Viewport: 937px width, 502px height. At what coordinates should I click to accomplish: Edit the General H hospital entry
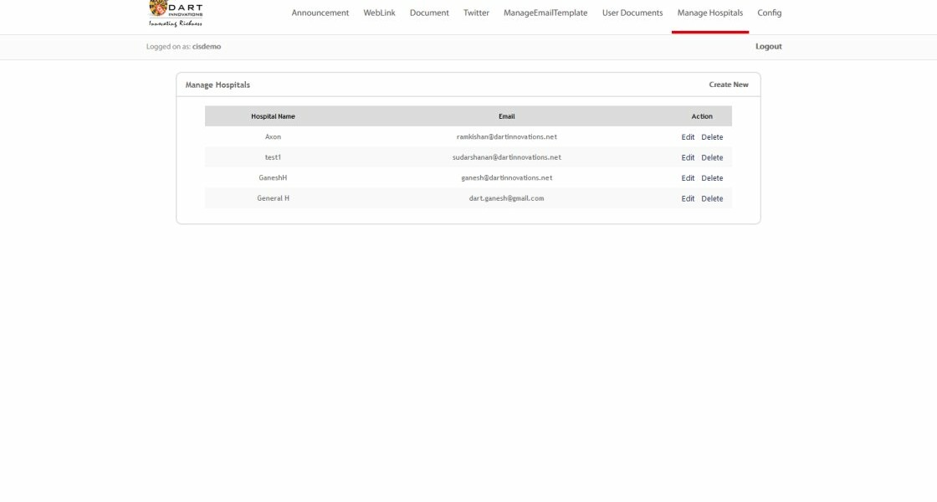pyautogui.click(x=688, y=198)
